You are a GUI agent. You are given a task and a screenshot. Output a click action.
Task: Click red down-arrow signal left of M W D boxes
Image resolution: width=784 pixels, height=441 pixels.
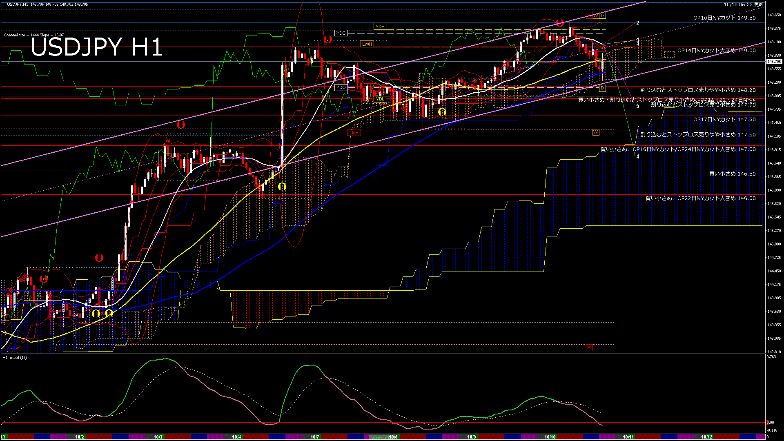tap(560, 23)
